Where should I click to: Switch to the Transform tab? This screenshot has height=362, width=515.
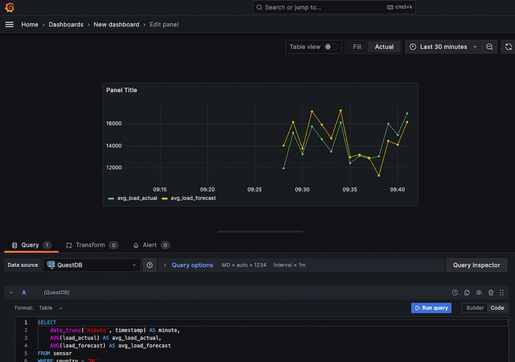tap(92, 245)
